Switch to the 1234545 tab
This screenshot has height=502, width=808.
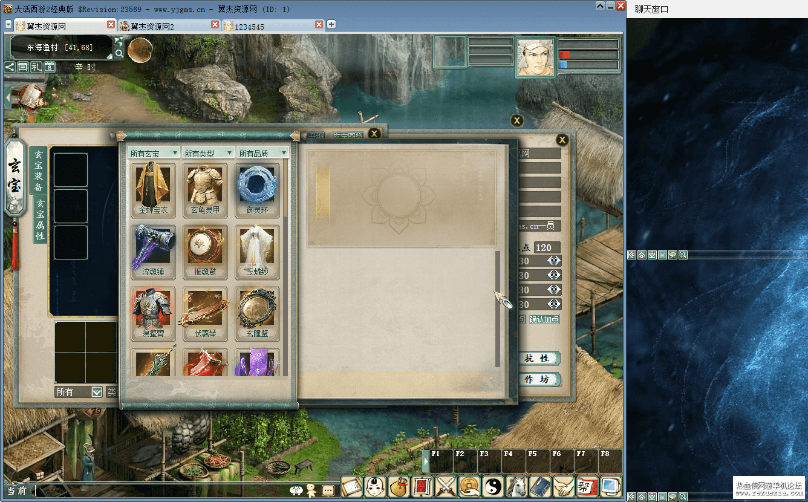[272, 26]
